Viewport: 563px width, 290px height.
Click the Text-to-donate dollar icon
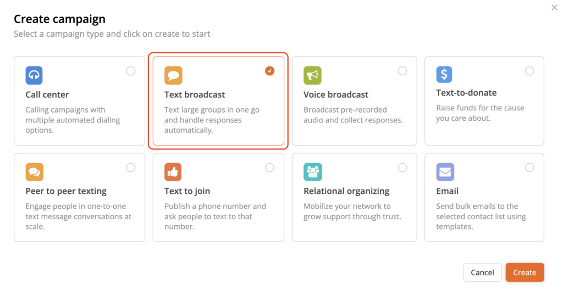click(444, 74)
